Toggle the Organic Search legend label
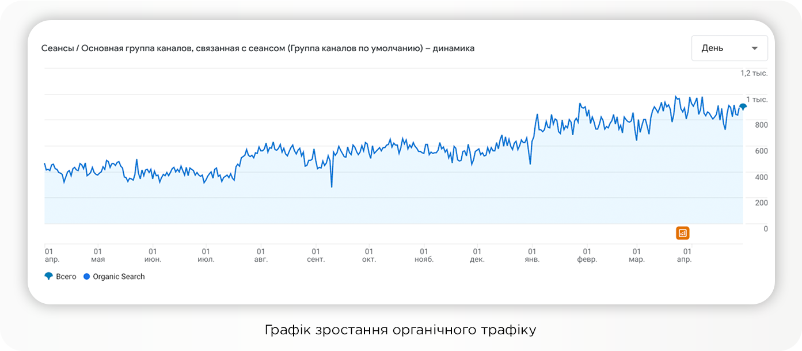This screenshot has height=351, width=802. point(119,277)
